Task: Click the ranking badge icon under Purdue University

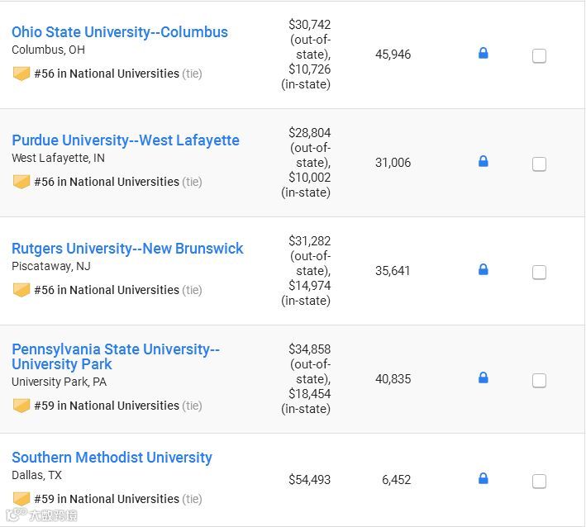Action: [x=21, y=182]
